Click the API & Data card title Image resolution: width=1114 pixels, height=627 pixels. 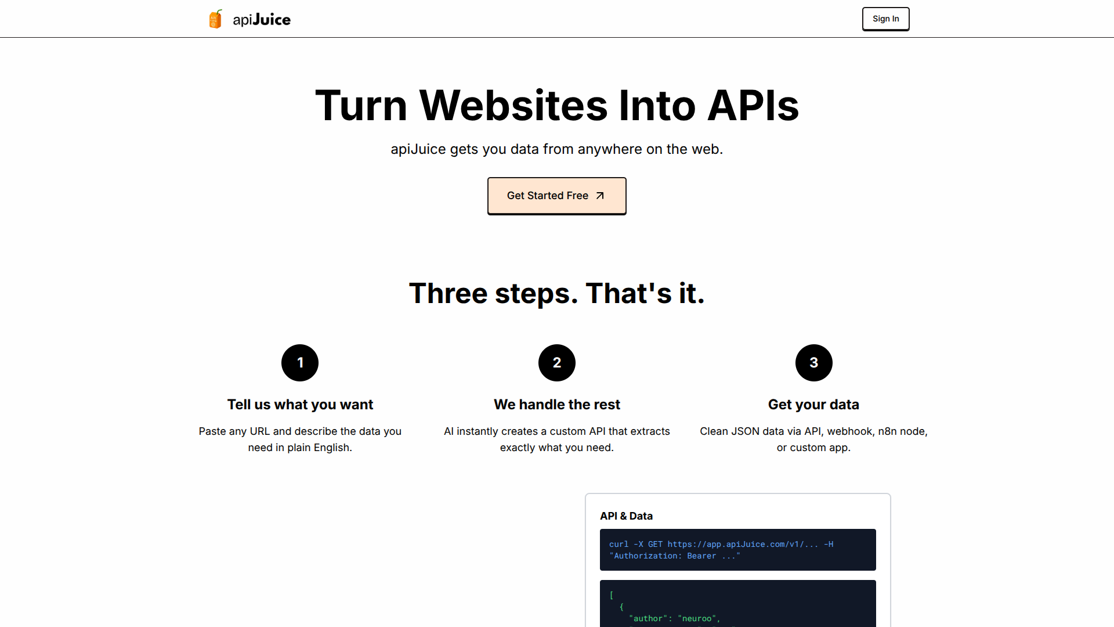point(626,516)
